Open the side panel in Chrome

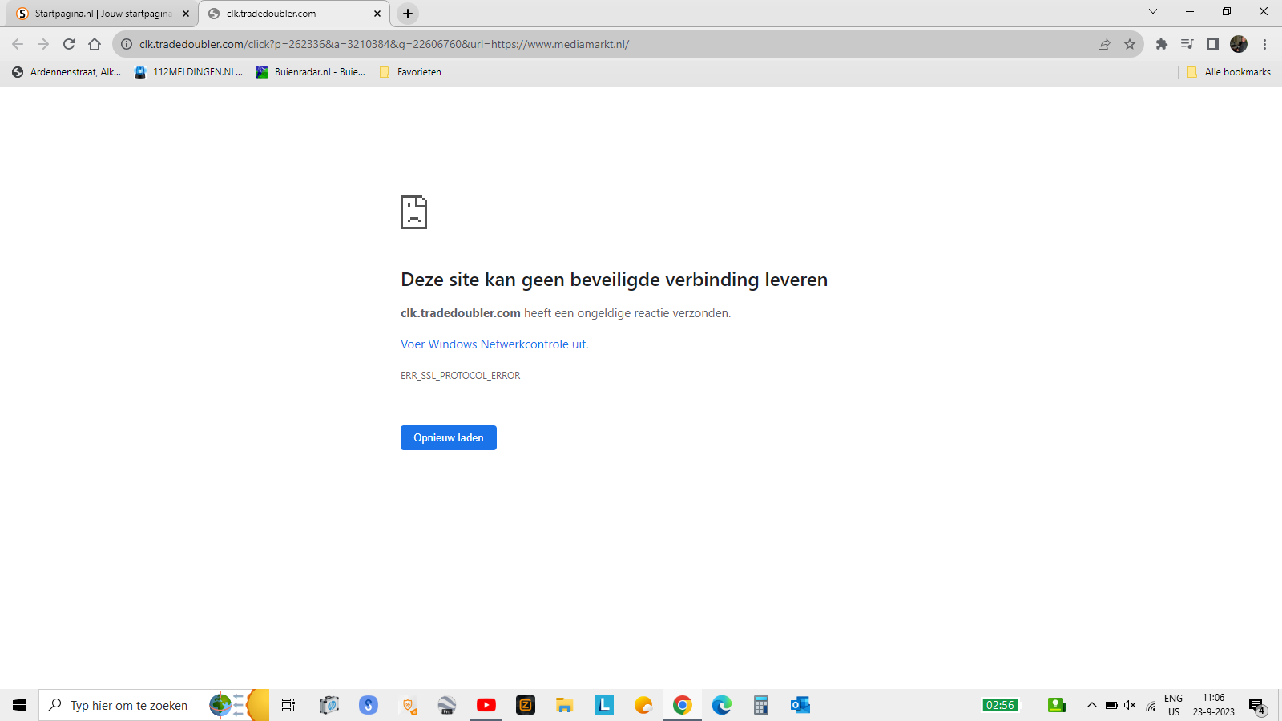pos(1212,44)
